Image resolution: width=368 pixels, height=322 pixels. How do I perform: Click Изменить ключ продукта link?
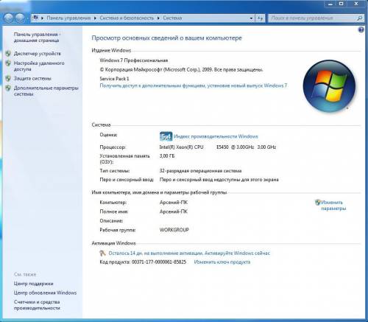(222, 262)
